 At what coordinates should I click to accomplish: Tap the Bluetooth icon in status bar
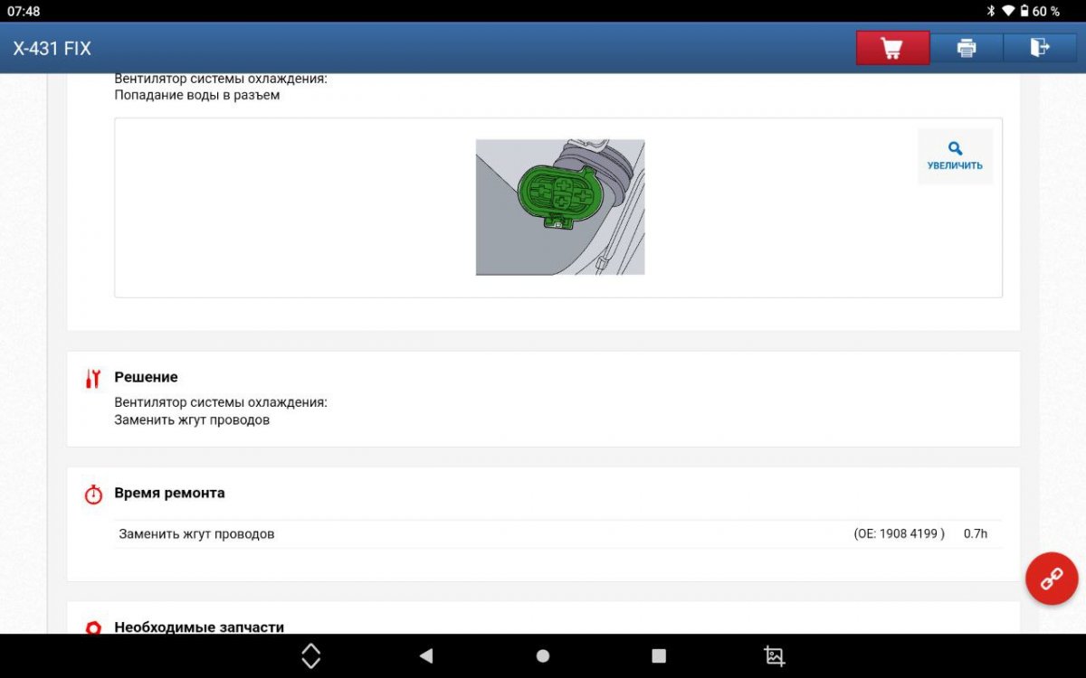(991, 11)
